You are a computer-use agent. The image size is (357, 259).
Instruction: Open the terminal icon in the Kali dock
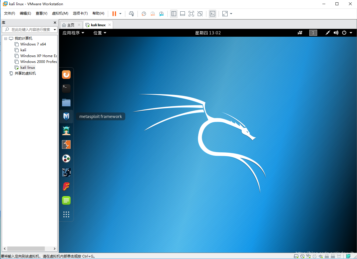tap(66, 89)
